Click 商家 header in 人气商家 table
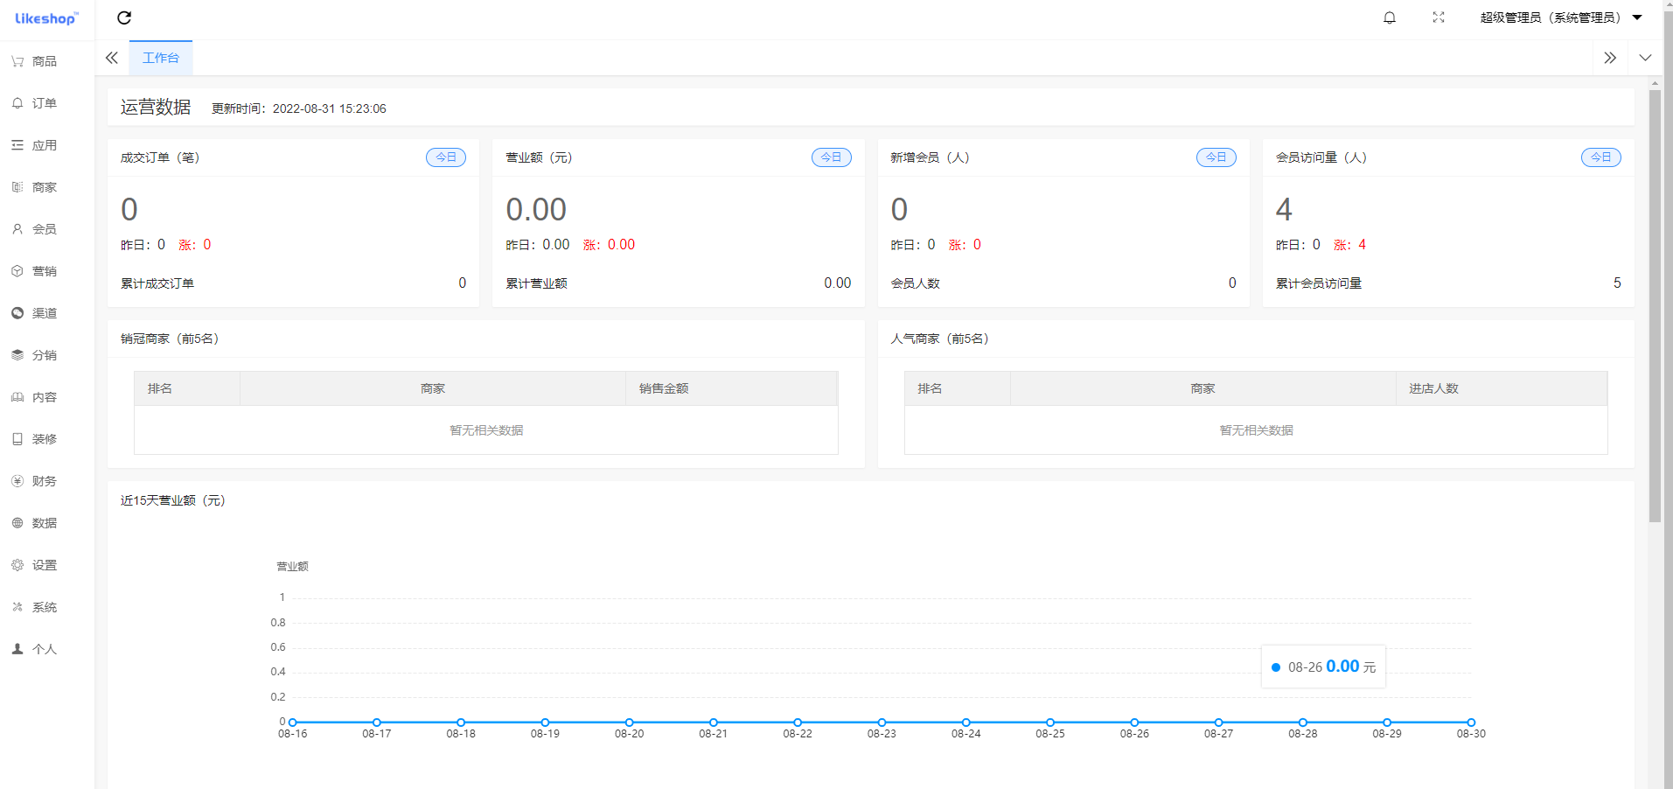The height and width of the screenshot is (789, 1673). tap(1202, 388)
